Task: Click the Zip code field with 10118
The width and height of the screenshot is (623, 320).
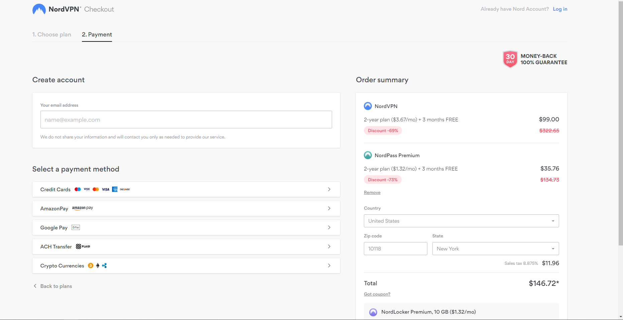Action: coord(396,249)
